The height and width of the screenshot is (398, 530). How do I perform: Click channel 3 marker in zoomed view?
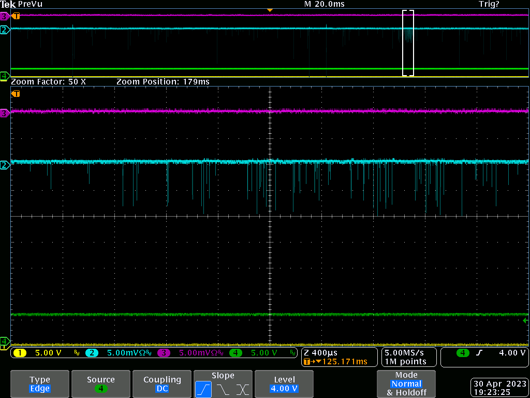pos(5,113)
